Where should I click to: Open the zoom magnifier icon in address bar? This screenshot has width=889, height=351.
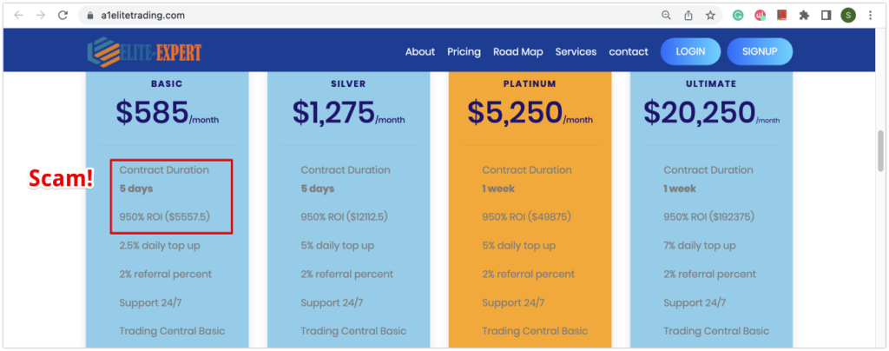tap(666, 16)
